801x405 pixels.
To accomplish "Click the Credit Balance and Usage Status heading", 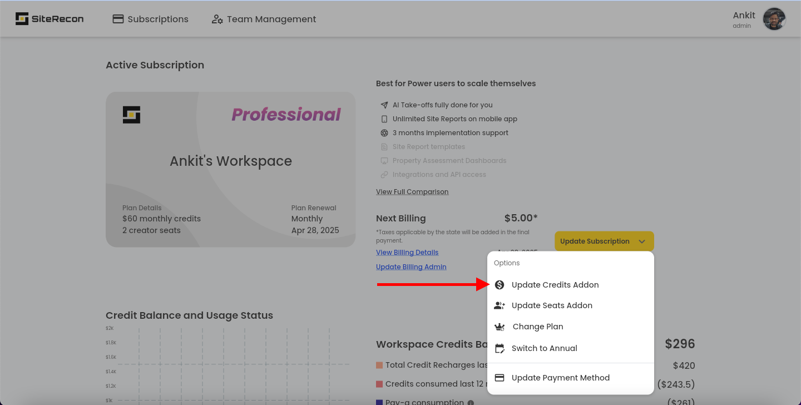I will click(x=189, y=315).
